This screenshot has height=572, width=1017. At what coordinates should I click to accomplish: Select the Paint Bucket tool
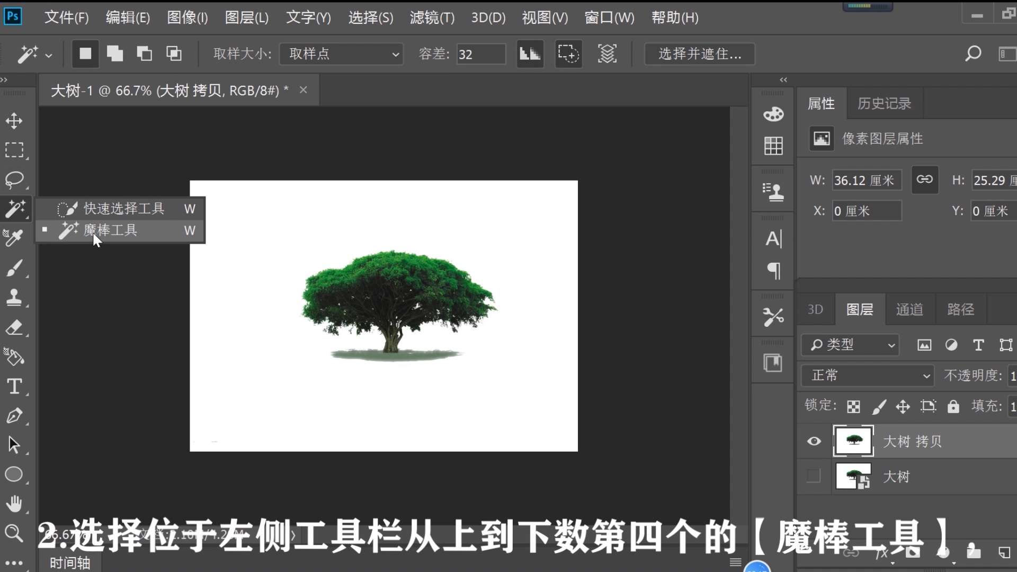14,357
